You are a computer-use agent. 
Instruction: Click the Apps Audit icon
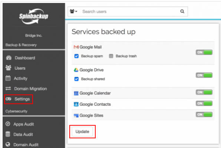pyautogui.click(x=8, y=124)
